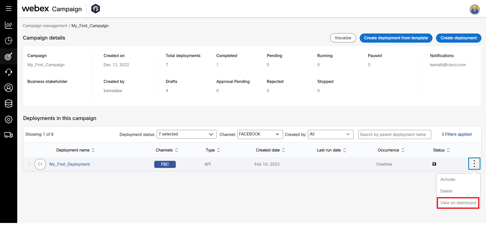Click the Visualize button

tap(343, 38)
